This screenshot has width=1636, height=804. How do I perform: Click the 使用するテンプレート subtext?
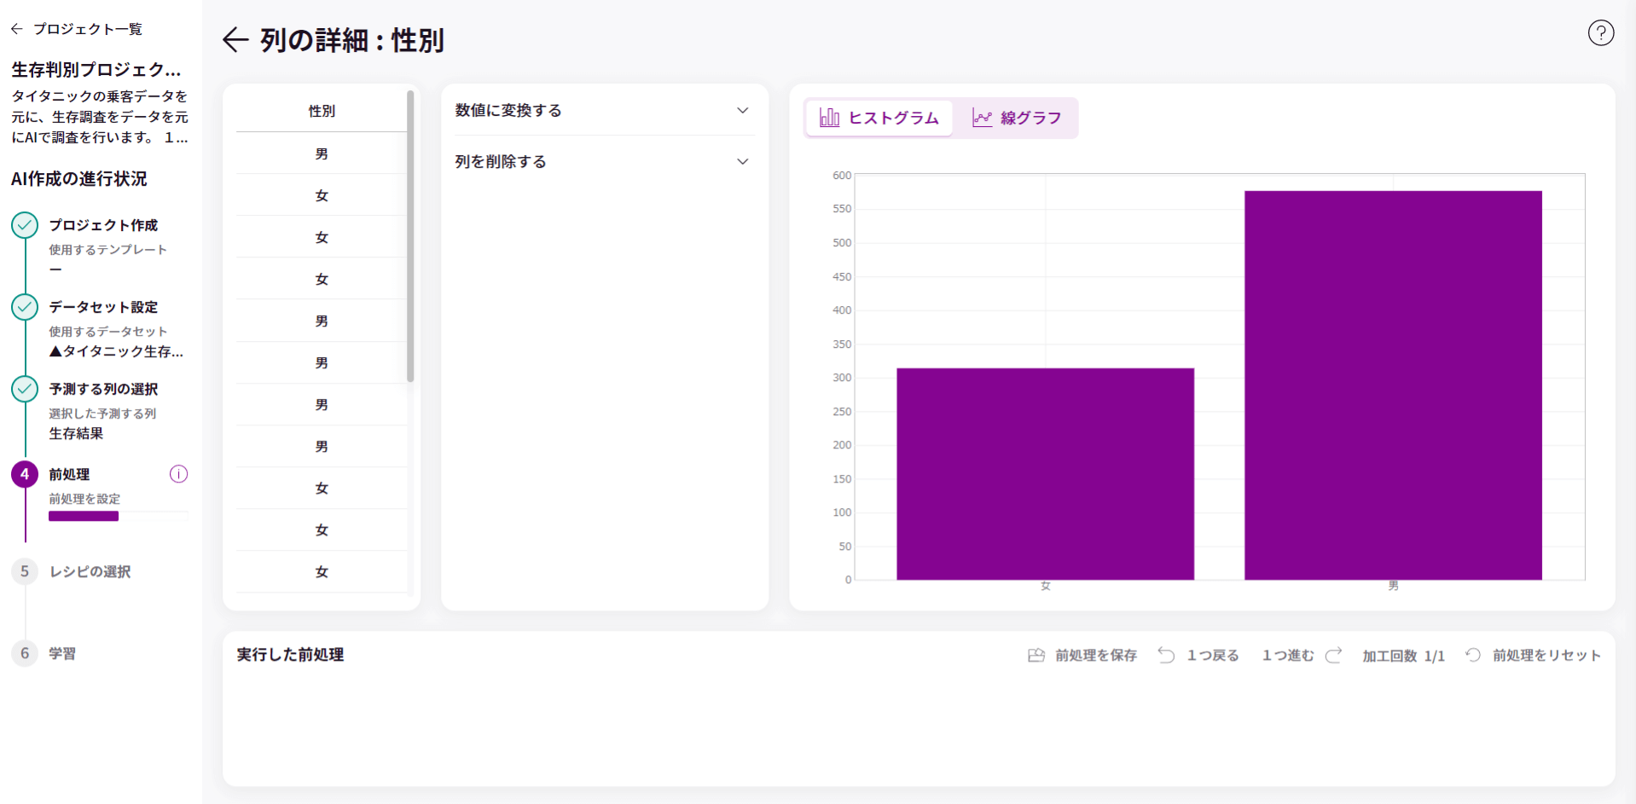point(107,250)
